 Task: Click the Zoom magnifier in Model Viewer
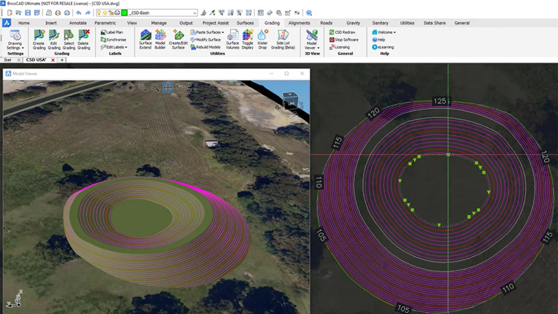(156, 88)
